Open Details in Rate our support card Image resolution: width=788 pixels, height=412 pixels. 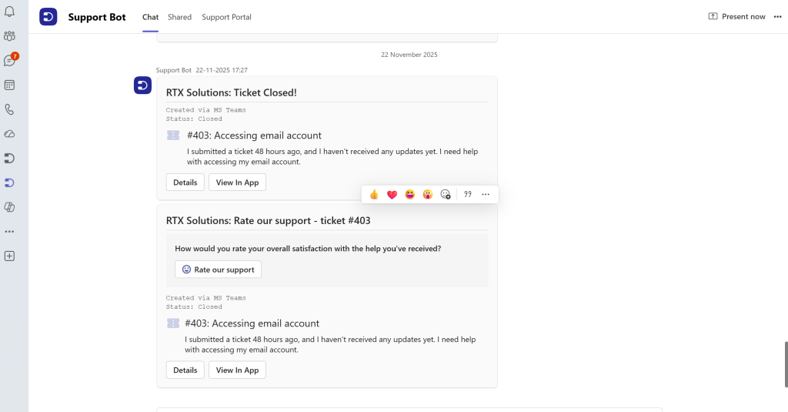[185, 370]
